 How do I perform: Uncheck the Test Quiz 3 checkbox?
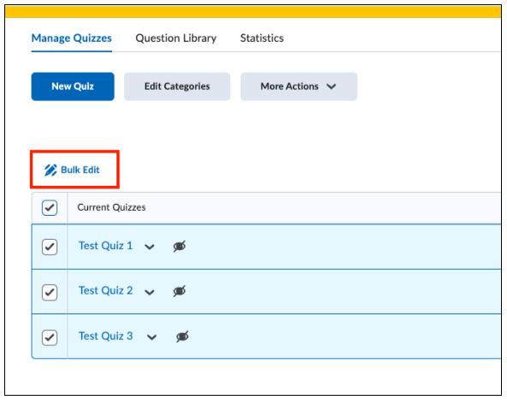click(x=50, y=337)
